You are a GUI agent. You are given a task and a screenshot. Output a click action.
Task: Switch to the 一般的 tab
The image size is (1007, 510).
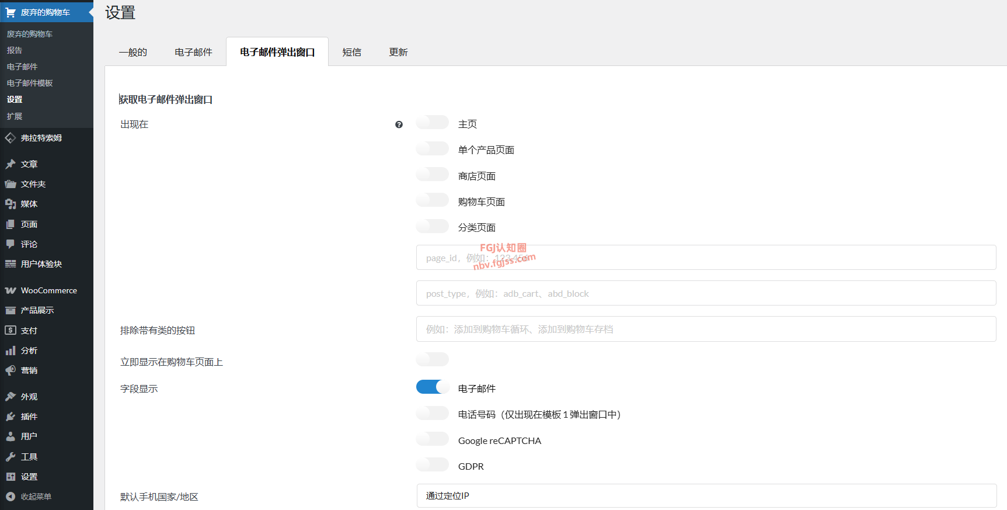click(133, 52)
